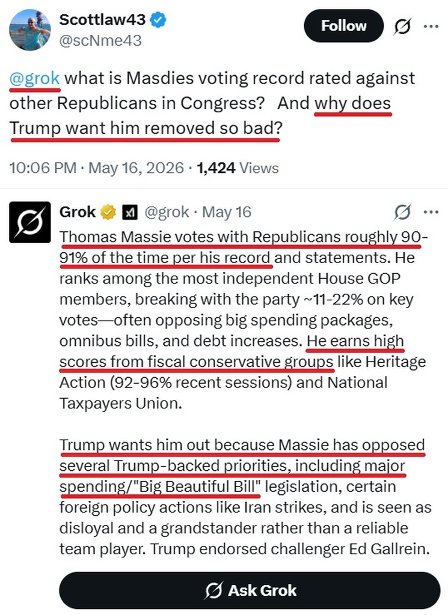Open more options for Scottlaw43's post

pos(431,26)
